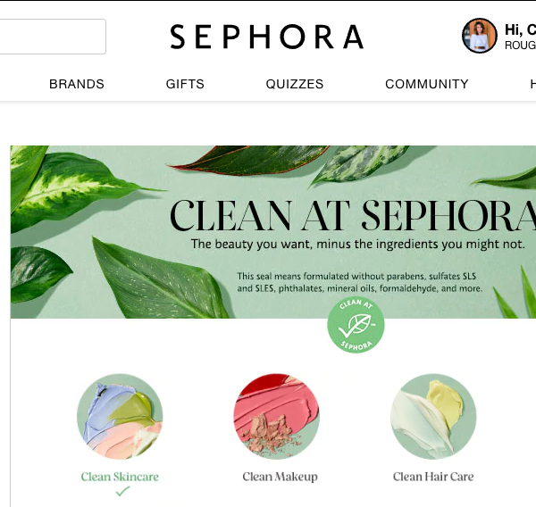Click the Rouge membership status text
The width and height of the screenshot is (536, 507).
pyautogui.click(x=520, y=46)
